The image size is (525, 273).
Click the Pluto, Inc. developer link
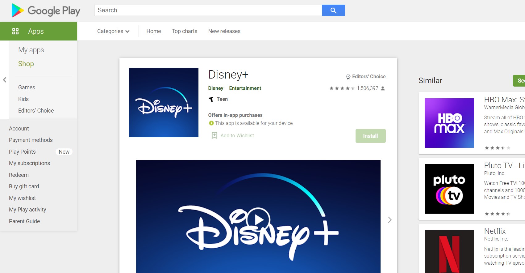[494, 173]
